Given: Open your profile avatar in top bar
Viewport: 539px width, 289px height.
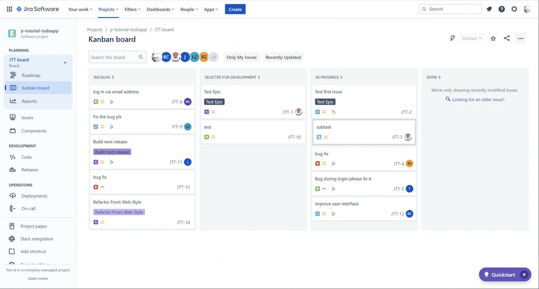Looking at the screenshot, I should tap(527, 9).
